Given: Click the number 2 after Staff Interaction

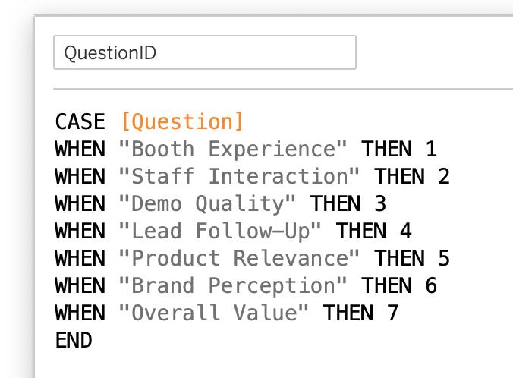Looking at the screenshot, I should pyautogui.click(x=444, y=176).
